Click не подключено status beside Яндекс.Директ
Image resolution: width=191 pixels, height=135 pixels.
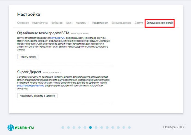52,72
